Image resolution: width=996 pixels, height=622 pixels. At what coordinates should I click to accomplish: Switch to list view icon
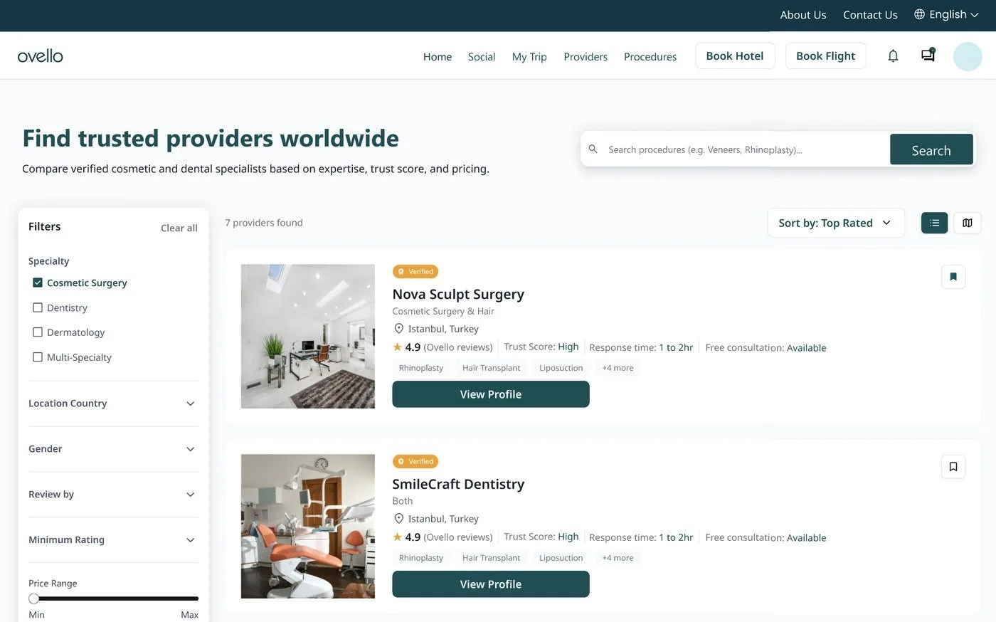934,223
